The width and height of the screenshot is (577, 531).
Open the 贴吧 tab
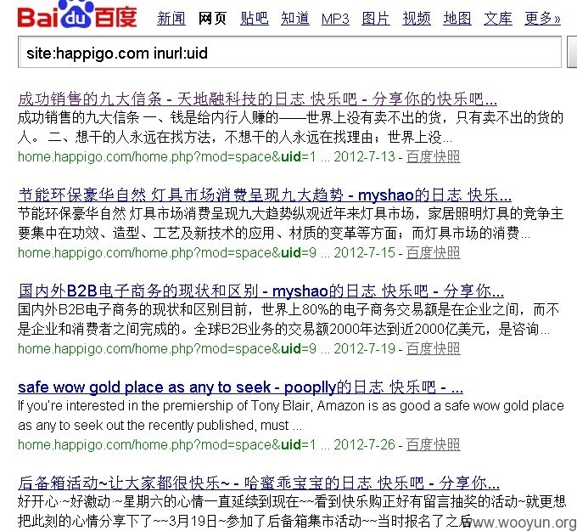coord(255,19)
